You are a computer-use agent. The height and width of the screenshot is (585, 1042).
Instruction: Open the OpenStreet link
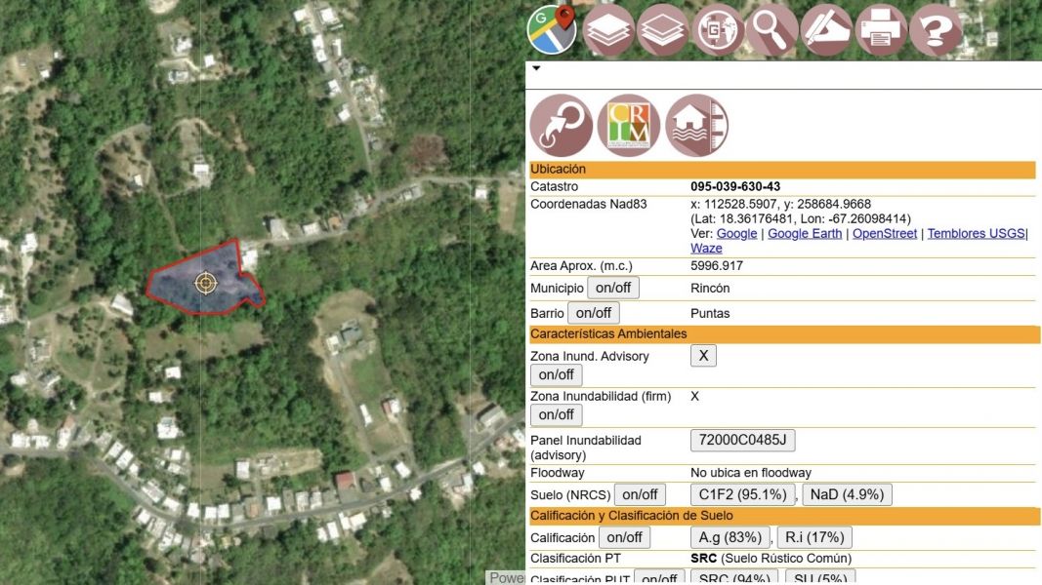885,233
